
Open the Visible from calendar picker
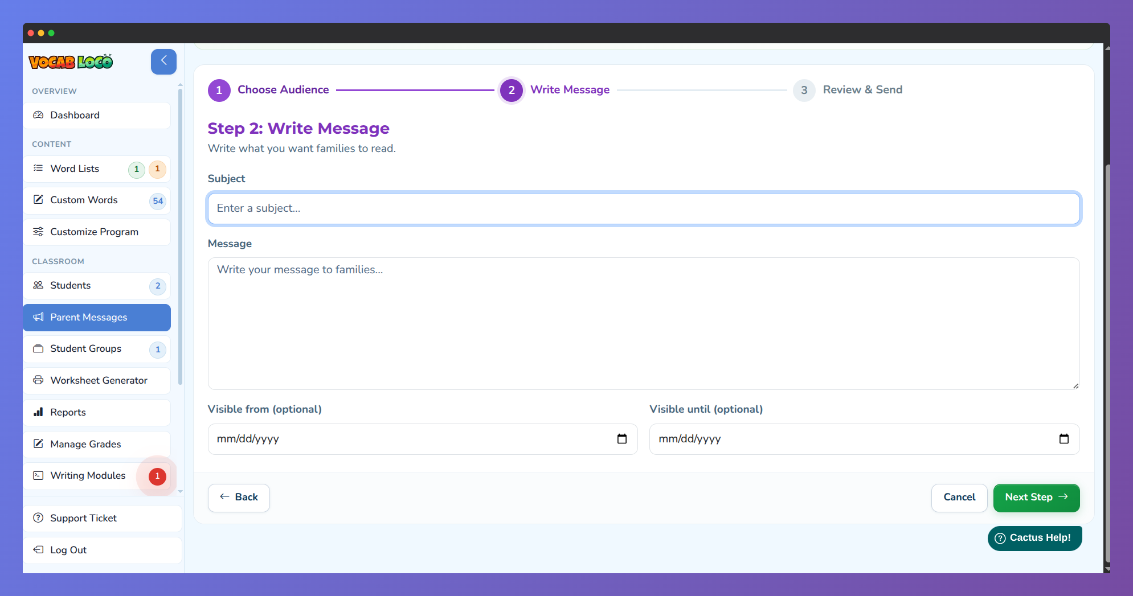pyautogui.click(x=622, y=439)
